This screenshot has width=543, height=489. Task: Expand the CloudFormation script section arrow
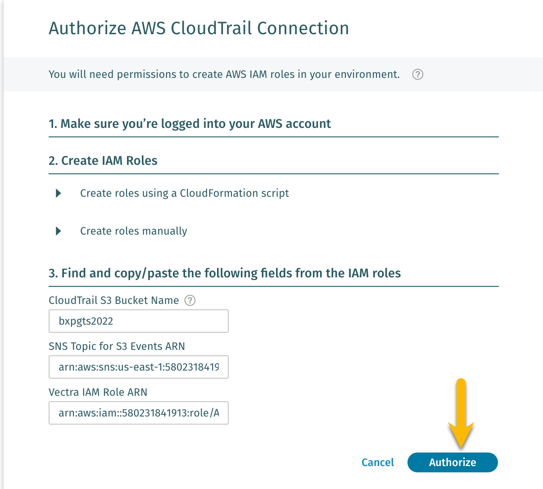click(58, 193)
